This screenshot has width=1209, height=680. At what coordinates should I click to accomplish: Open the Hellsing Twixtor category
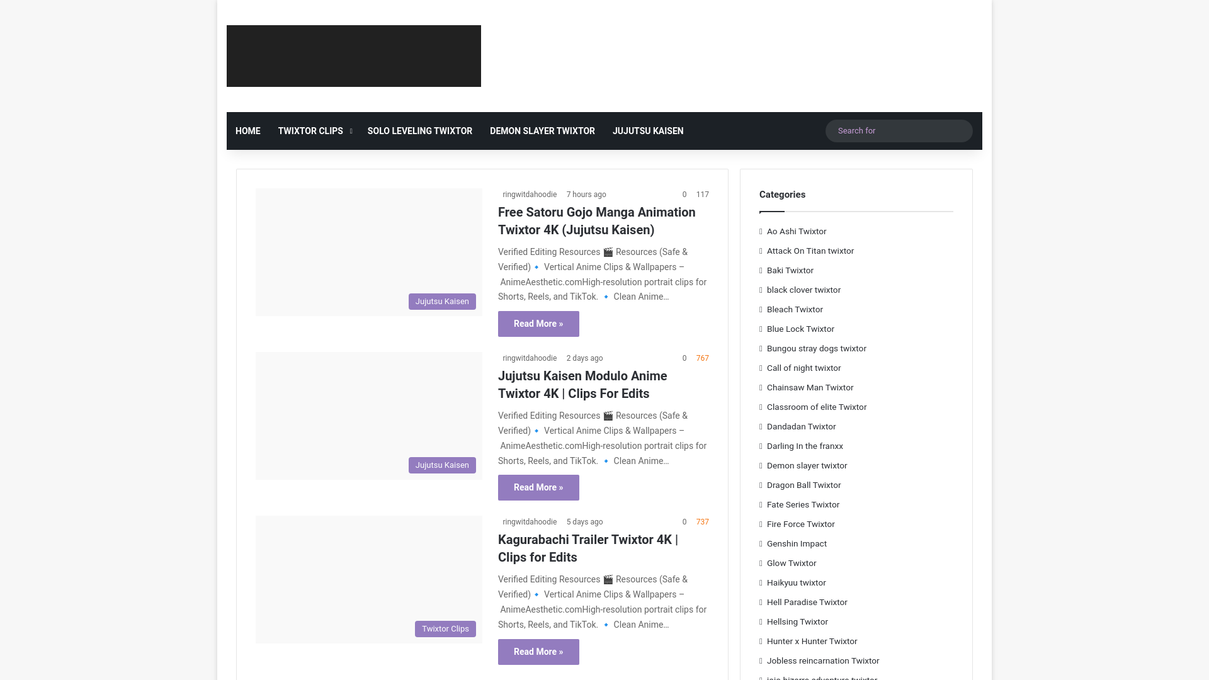pyautogui.click(x=797, y=622)
